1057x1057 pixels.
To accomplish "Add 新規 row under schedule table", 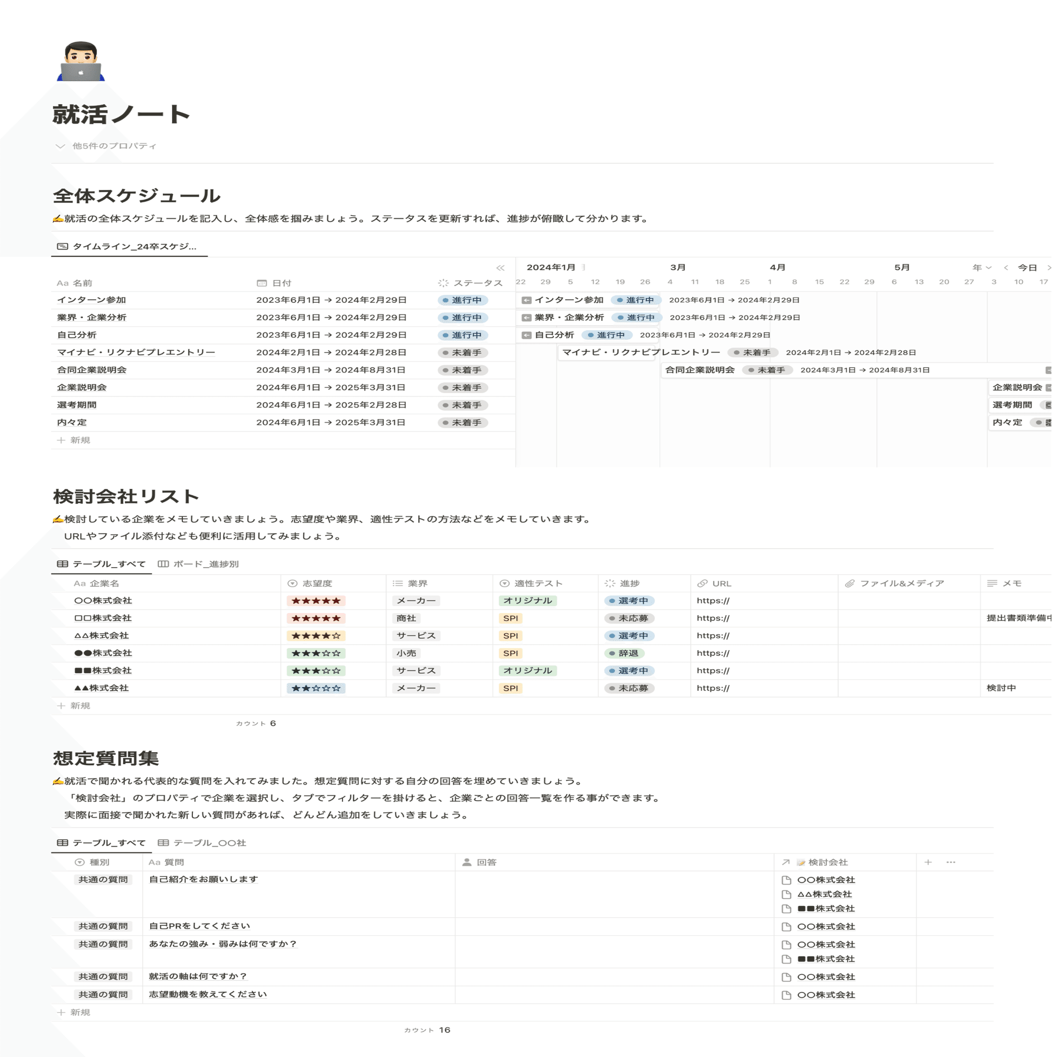I will click(x=75, y=440).
